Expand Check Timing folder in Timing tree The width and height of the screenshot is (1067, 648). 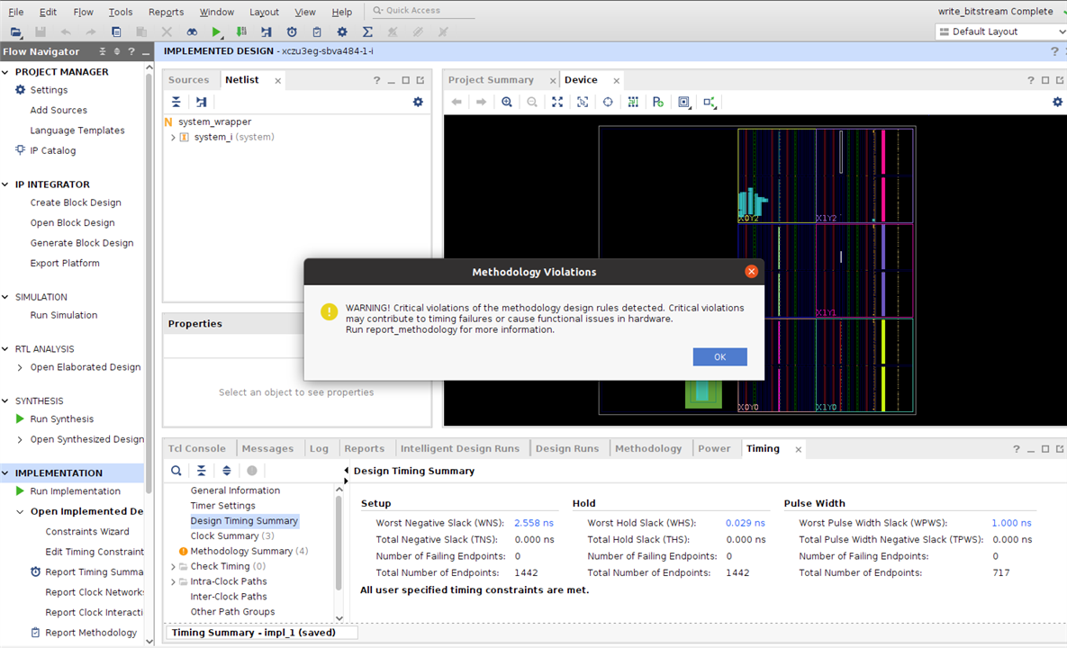pyautogui.click(x=173, y=566)
